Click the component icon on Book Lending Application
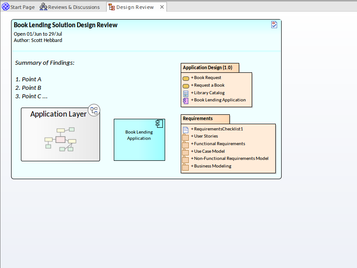This screenshot has width=357, height=268. pyautogui.click(x=159, y=125)
